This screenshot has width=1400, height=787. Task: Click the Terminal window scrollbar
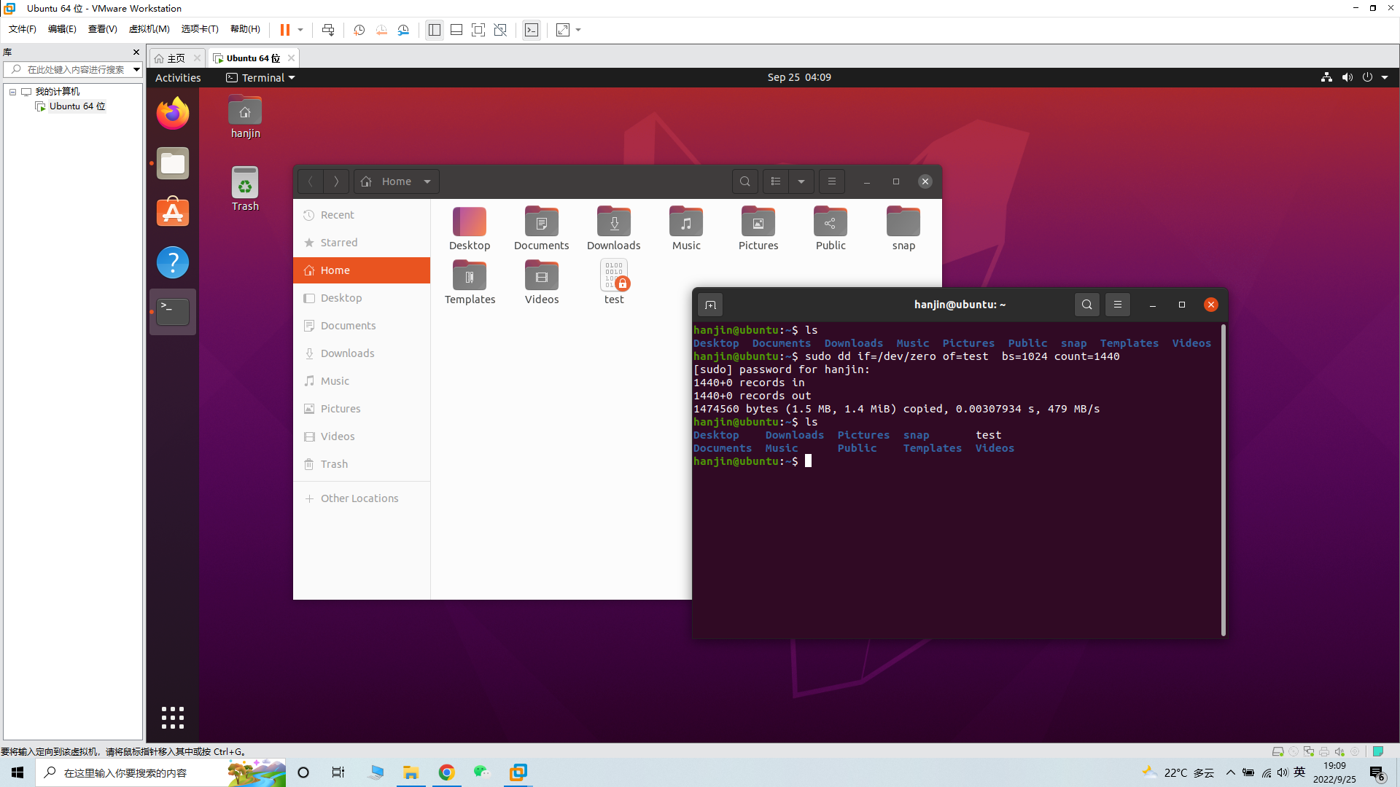tap(1223, 481)
